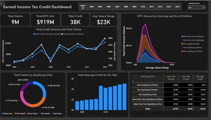Select the 2007 year slicer
The width and height of the screenshot is (211, 120).
117,6
